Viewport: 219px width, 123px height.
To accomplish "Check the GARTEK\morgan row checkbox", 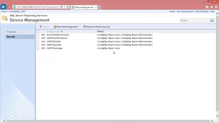I will click(x=38, y=48).
